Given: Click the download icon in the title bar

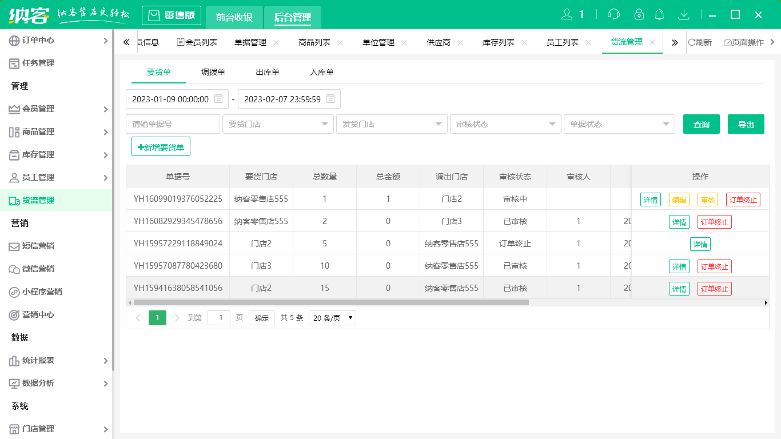Looking at the screenshot, I should pos(684,13).
